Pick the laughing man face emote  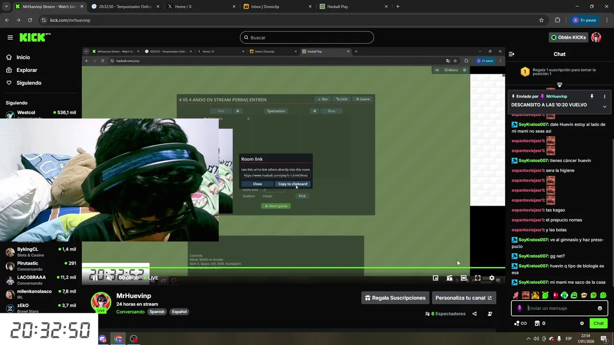tap(526, 295)
